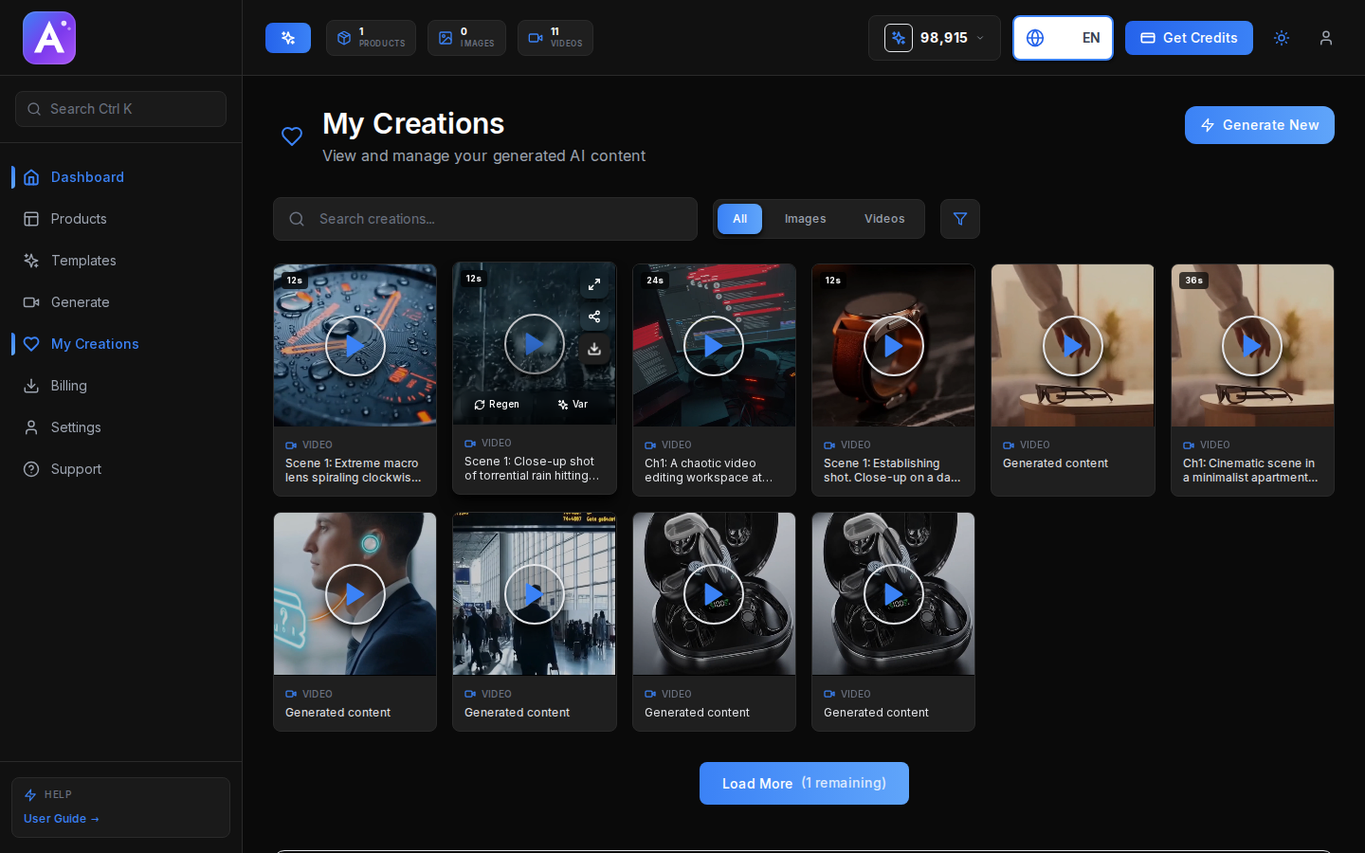This screenshot has width=1365, height=853.
Task: Download the torrential rain video clip
Action: [x=594, y=350]
